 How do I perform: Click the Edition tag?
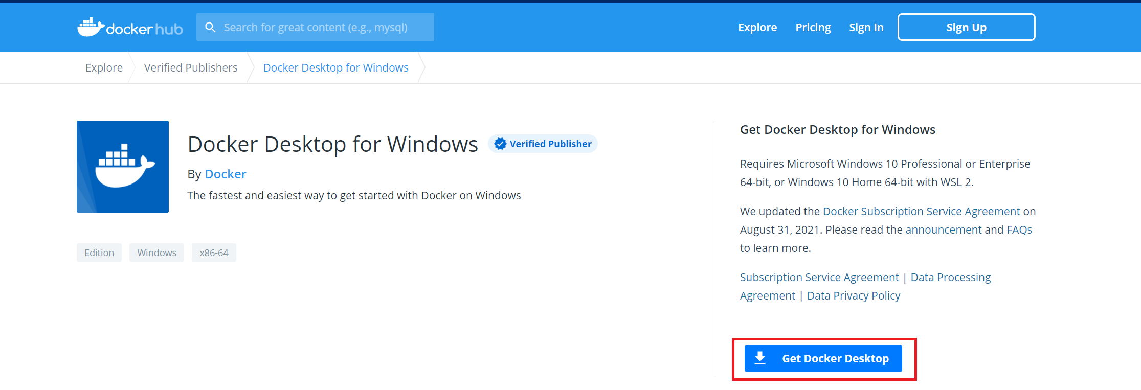click(x=99, y=253)
